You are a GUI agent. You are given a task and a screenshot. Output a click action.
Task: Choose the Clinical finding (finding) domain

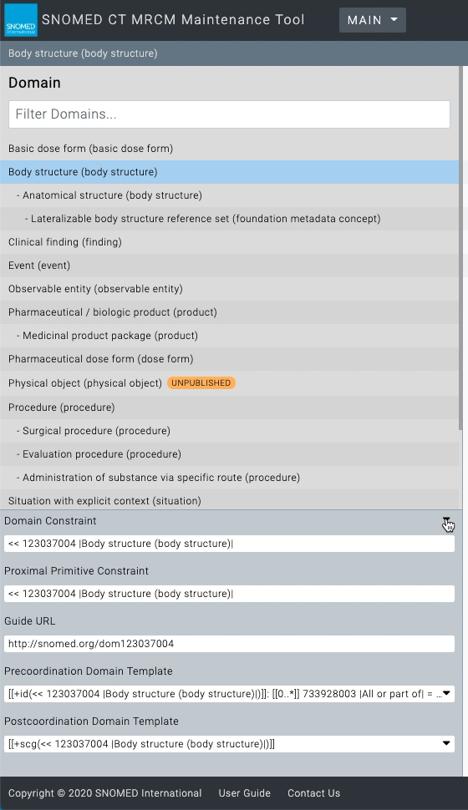tap(229, 242)
